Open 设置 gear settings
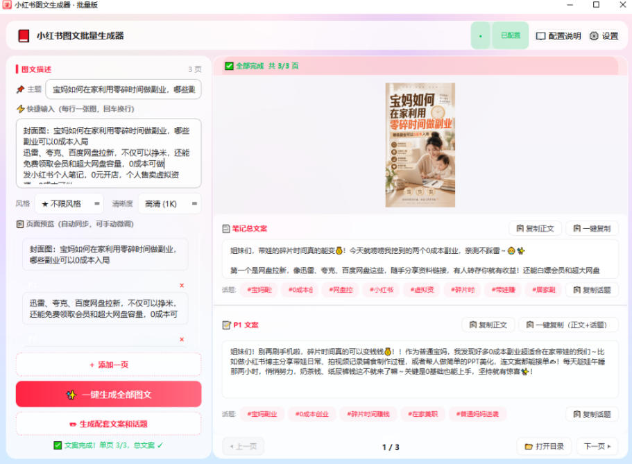This screenshot has height=464, width=632. point(604,36)
